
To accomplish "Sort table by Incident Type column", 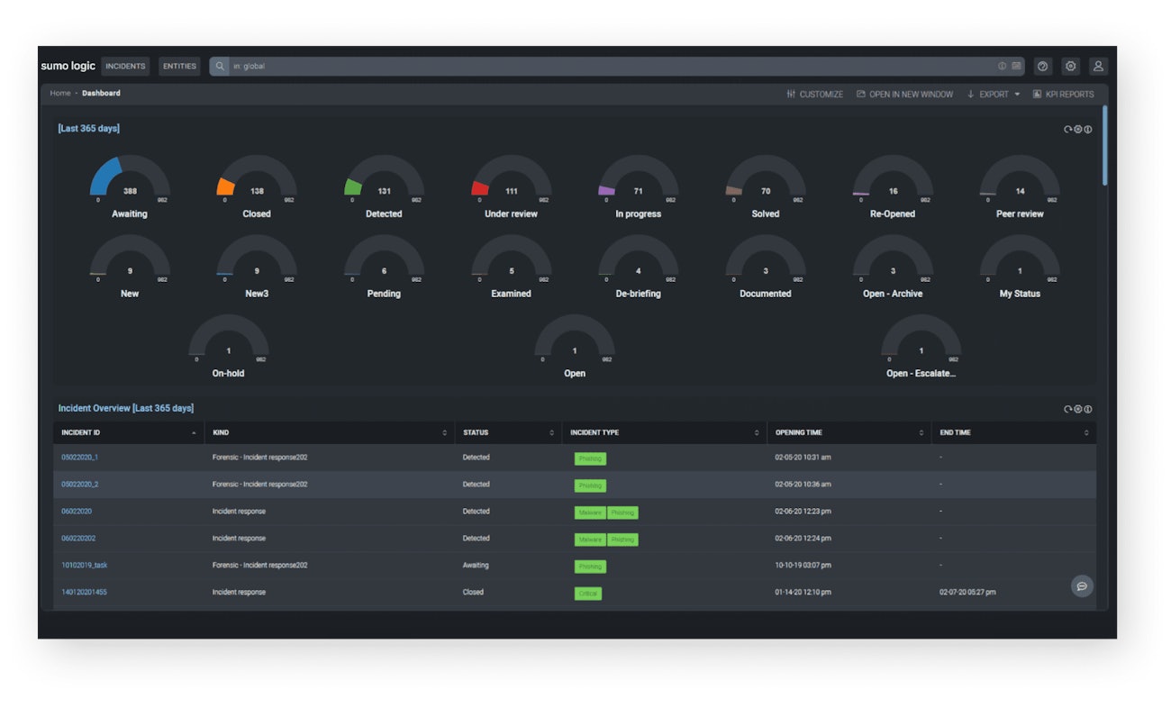I will click(x=665, y=433).
